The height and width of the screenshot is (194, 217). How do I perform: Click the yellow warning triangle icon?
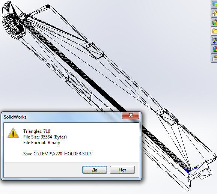click(13, 133)
